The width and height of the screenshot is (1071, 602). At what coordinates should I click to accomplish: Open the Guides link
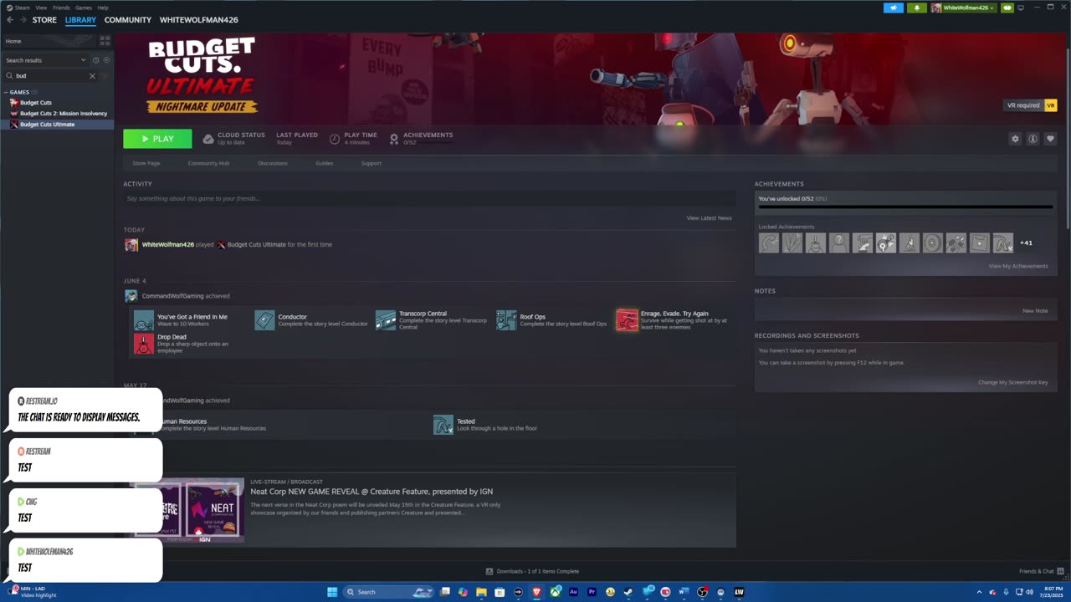pyautogui.click(x=325, y=163)
